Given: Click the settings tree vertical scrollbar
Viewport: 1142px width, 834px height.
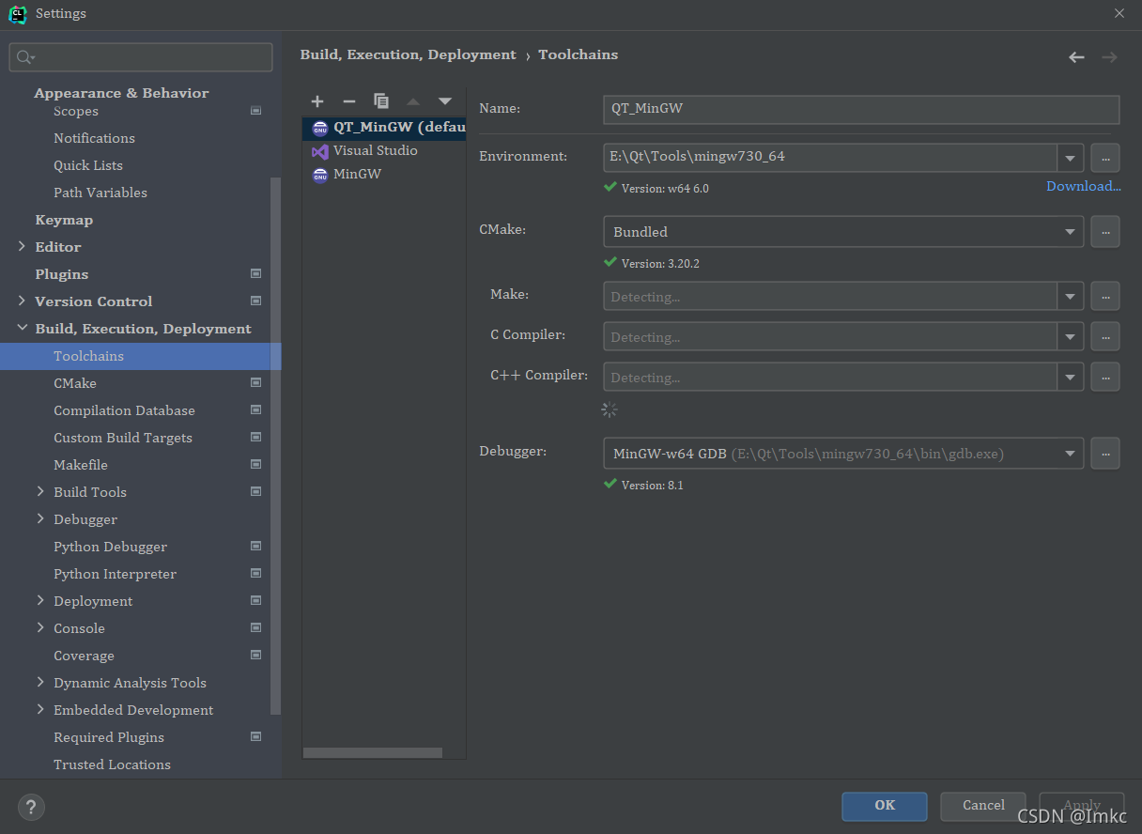Looking at the screenshot, I should pos(275,445).
